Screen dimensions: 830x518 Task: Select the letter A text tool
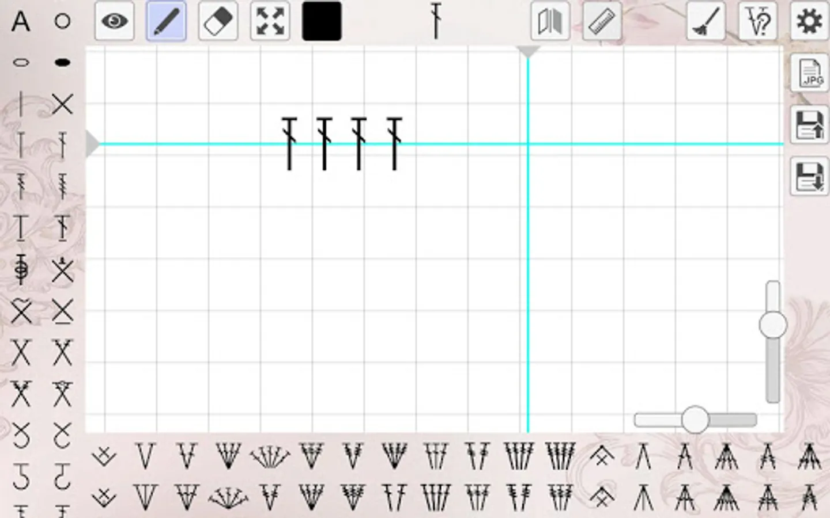21,21
